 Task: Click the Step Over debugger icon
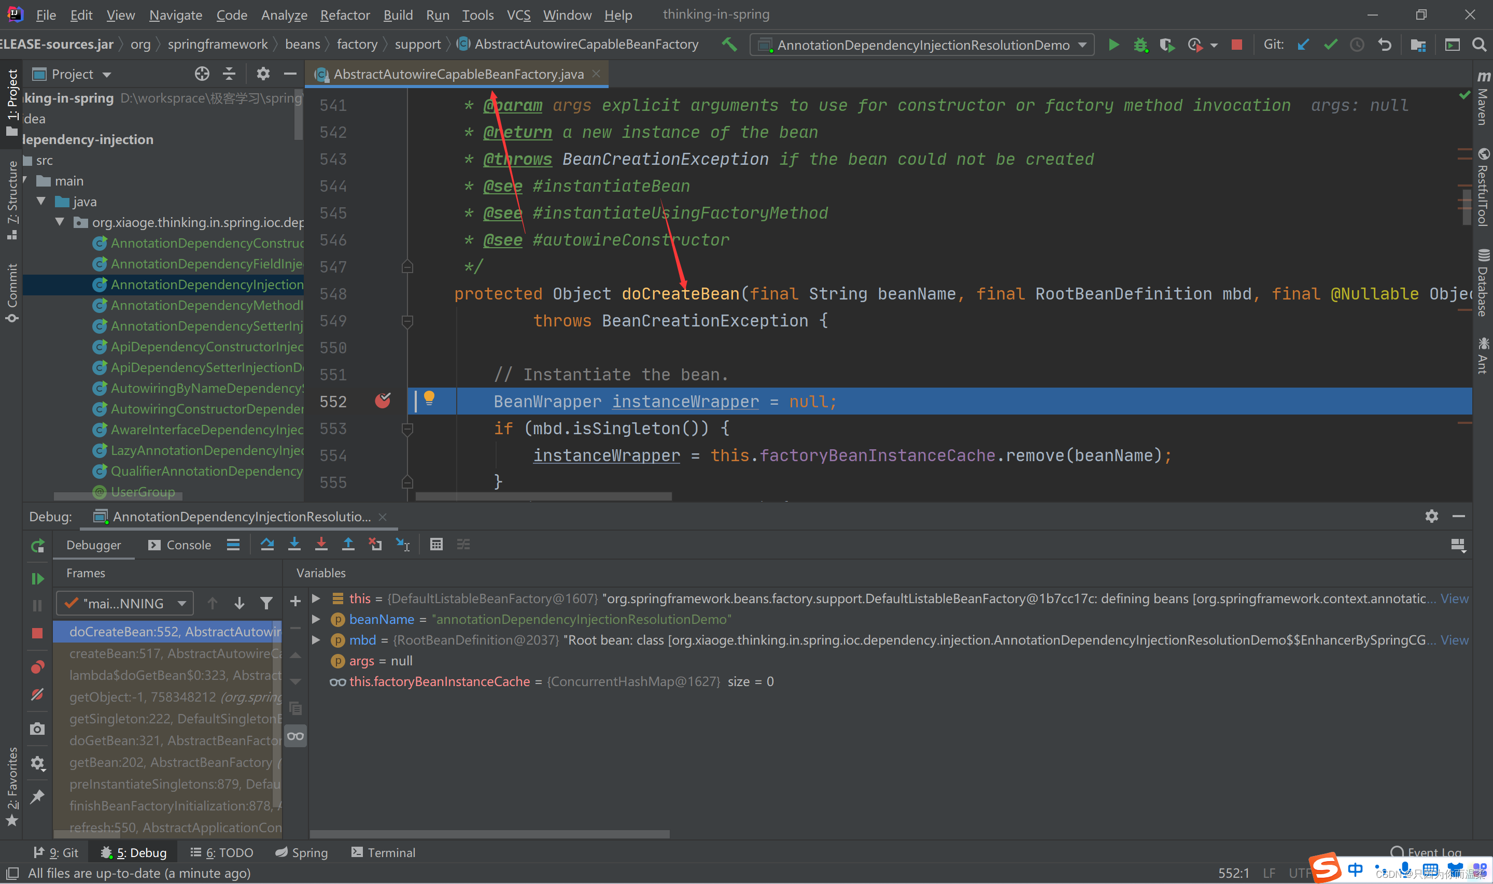coord(267,545)
